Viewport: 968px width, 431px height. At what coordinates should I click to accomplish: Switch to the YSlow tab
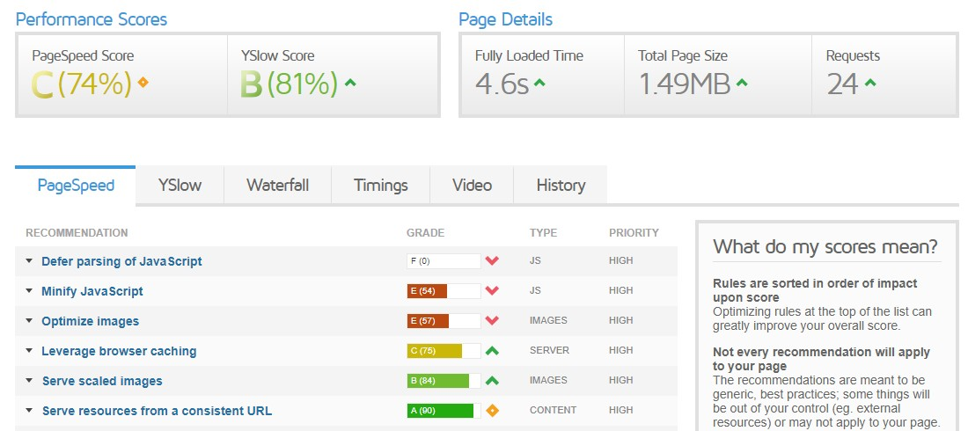180,186
